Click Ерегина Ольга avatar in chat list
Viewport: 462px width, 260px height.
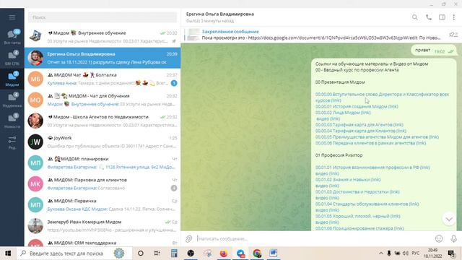(35, 58)
